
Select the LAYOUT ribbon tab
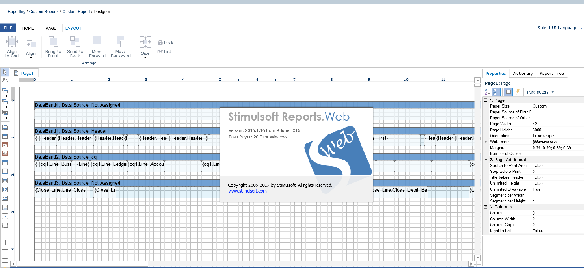click(x=73, y=28)
